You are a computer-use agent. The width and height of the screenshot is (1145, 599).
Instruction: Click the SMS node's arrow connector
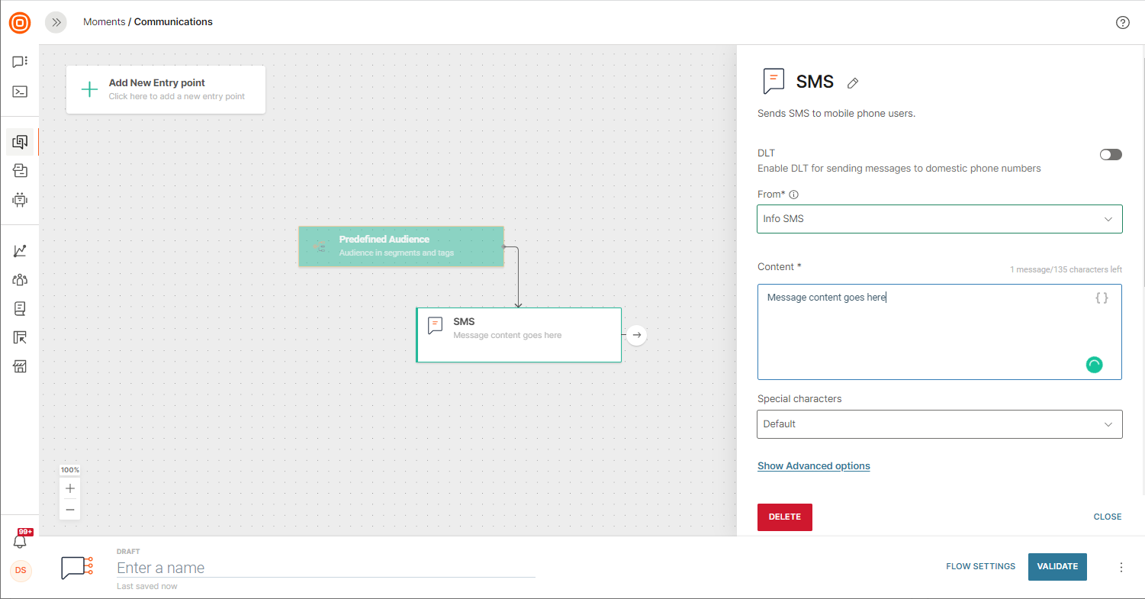tap(637, 335)
